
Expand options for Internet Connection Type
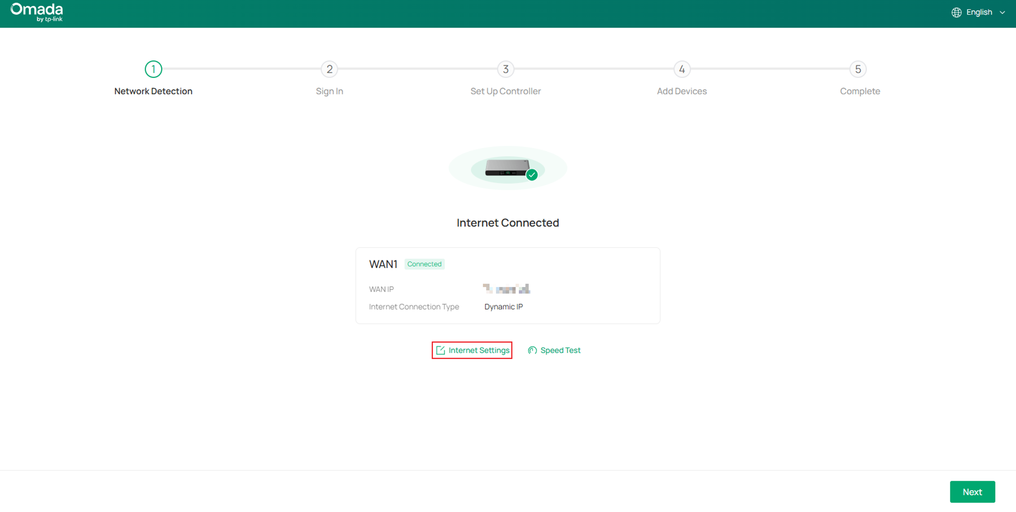pos(503,306)
